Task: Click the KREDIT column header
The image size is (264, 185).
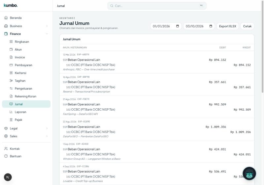Action: pyautogui.click(x=247, y=47)
